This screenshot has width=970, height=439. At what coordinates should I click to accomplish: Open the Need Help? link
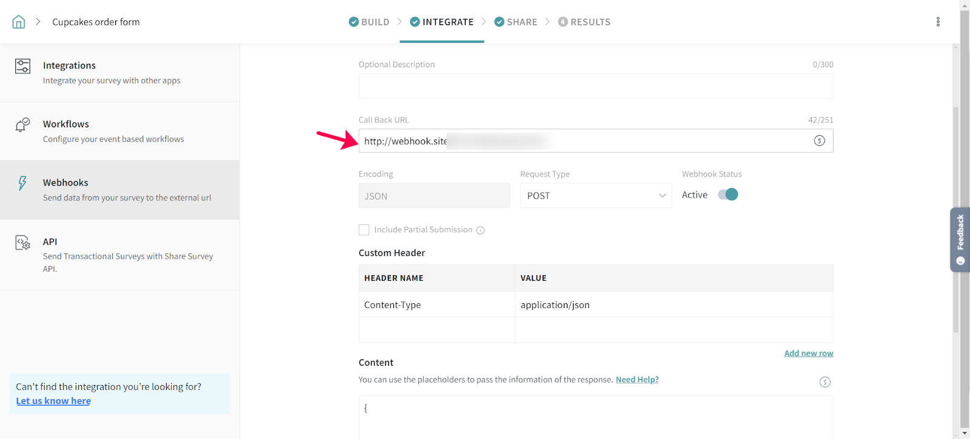637,380
